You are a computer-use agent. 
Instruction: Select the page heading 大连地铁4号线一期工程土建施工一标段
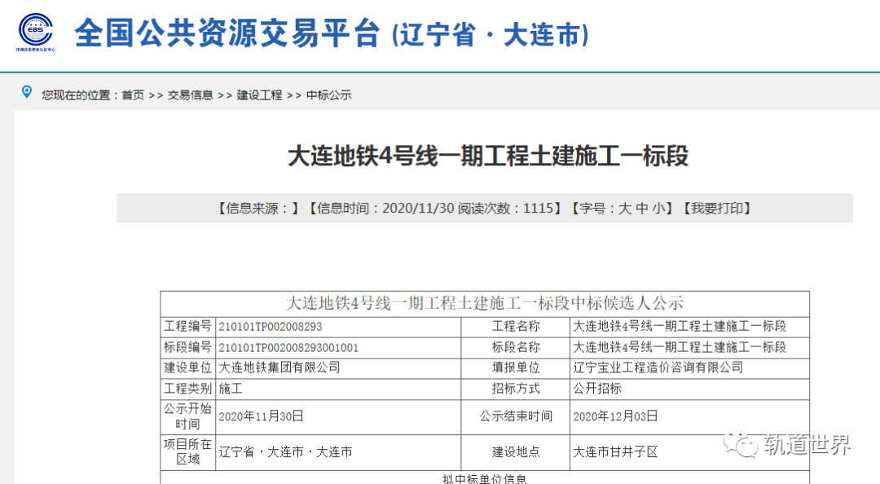(x=488, y=156)
